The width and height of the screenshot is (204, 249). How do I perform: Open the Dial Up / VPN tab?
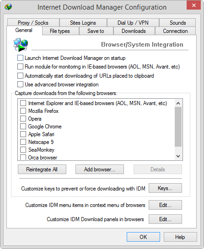[133, 23]
